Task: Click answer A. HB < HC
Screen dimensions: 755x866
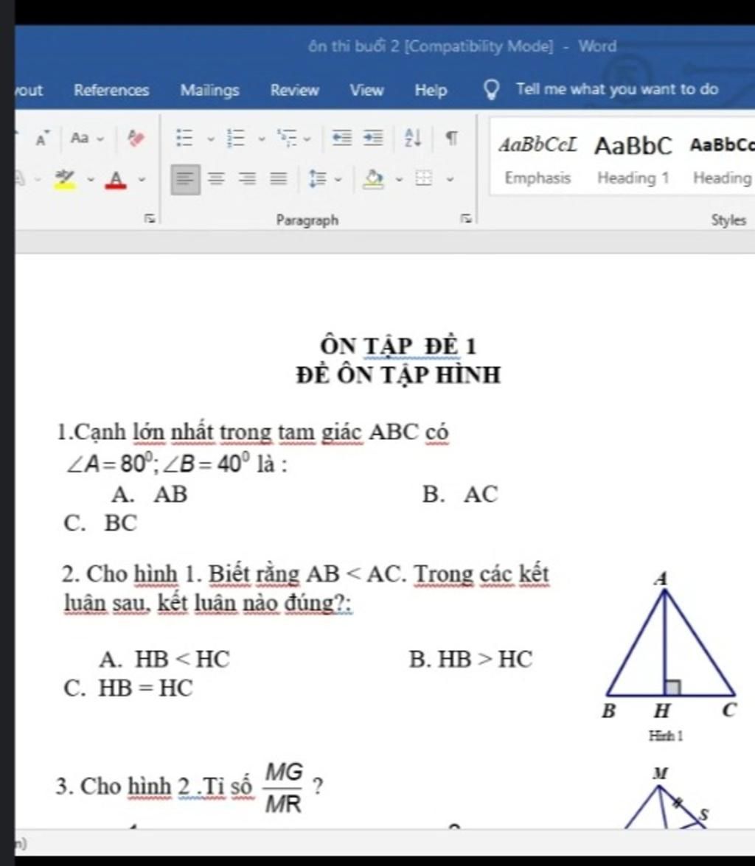Action: (x=164, y=660)
